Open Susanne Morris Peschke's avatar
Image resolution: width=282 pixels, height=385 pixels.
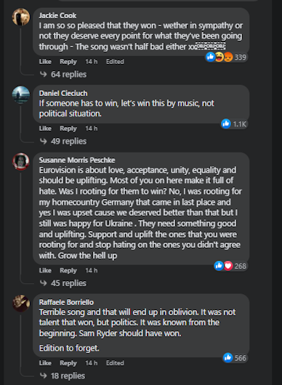click(21, 161)
